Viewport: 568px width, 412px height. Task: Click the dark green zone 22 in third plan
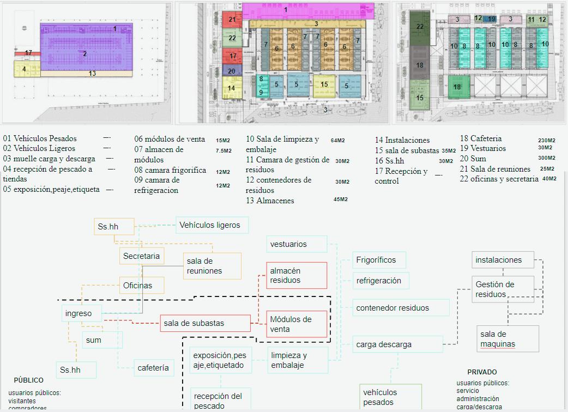coord(420,28)
